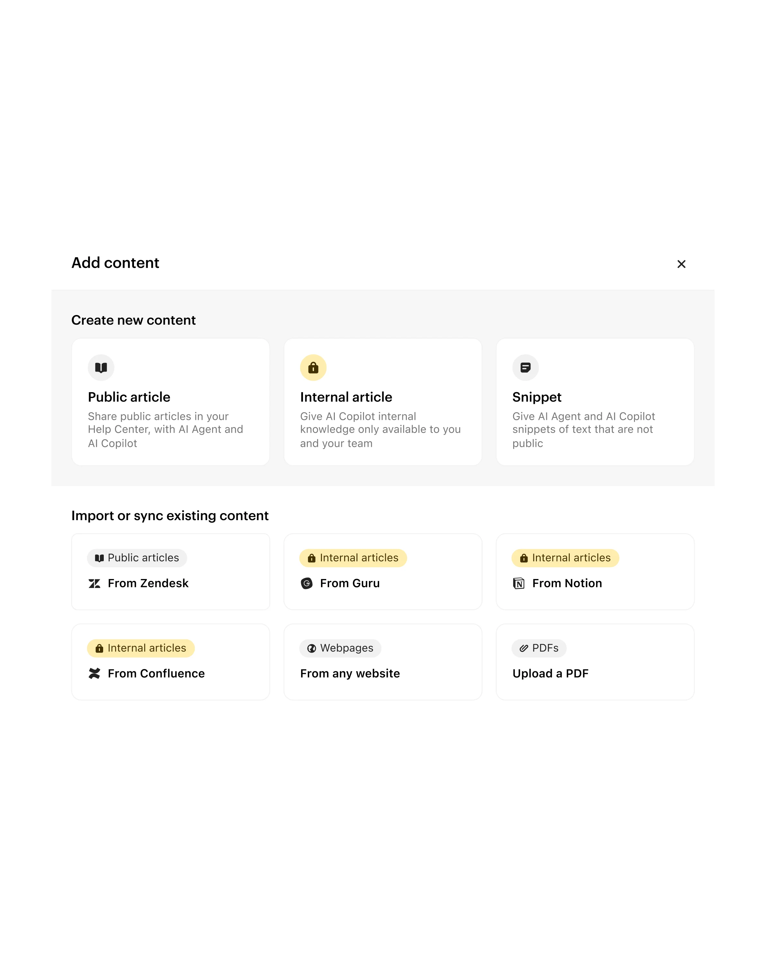
Task: Click Upload a PDF
Action: click(595, 662)
